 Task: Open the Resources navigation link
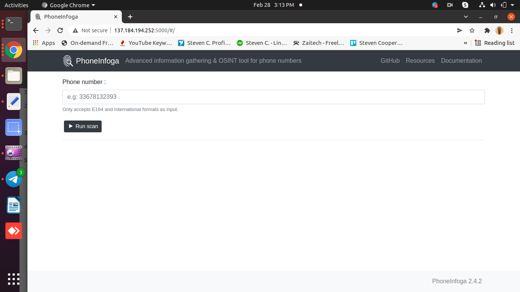click(x=420, y=61)
